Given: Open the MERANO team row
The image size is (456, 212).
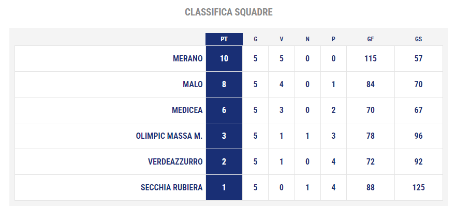Looking at the screenshot, I should [229, 59].
